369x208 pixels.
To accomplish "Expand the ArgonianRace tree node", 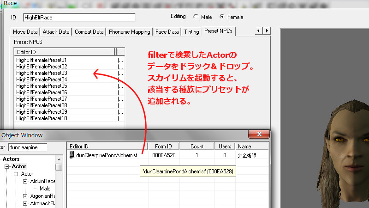I will click(x=25, y=196).
